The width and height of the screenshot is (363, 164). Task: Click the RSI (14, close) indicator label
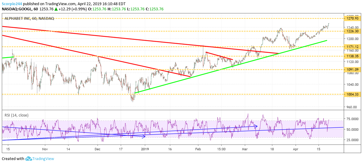click(x=17, y=115)
